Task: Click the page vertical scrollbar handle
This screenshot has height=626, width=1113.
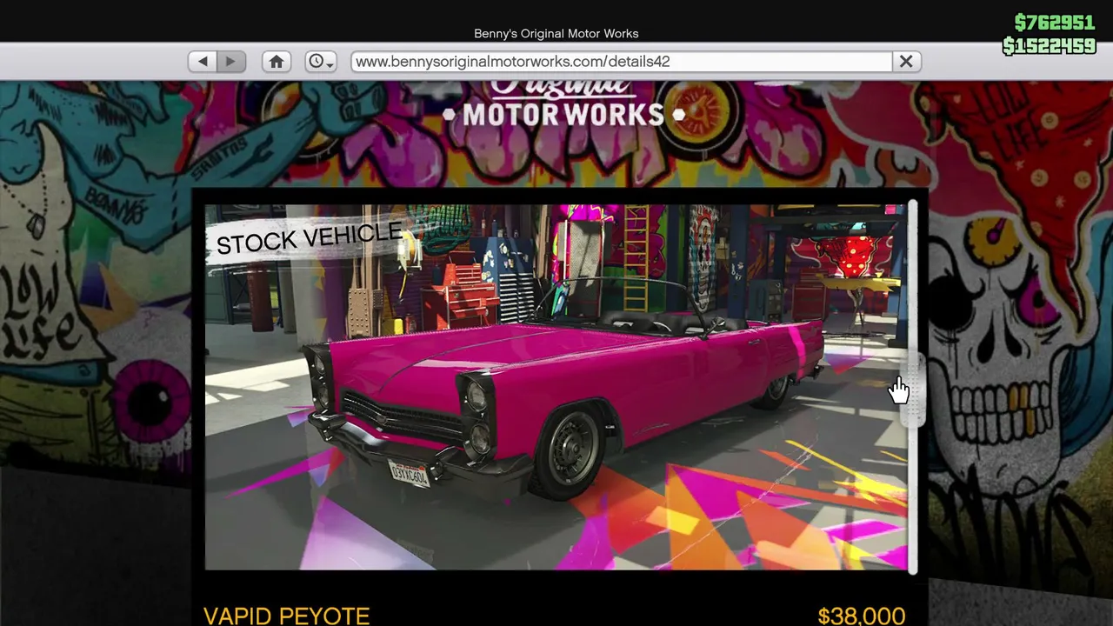Action: (912, 389)
